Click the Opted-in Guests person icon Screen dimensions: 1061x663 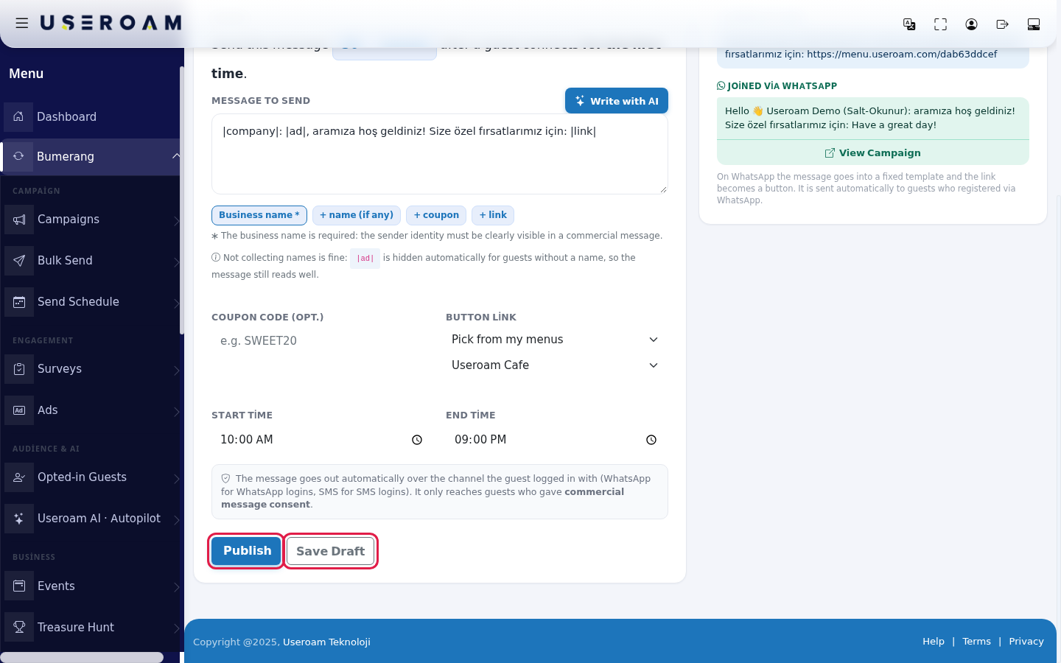pyautogui.click(x=19, y=477)
